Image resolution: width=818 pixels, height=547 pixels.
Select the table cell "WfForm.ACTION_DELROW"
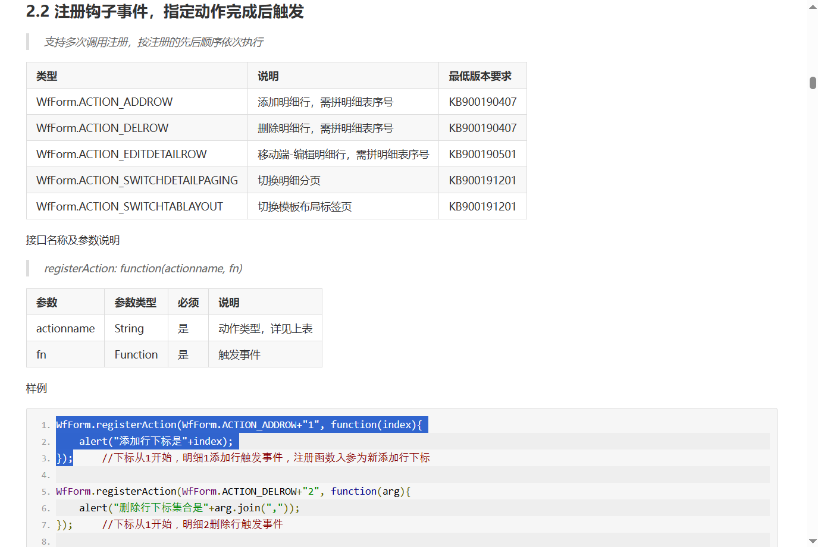click(x=102, y=128)
